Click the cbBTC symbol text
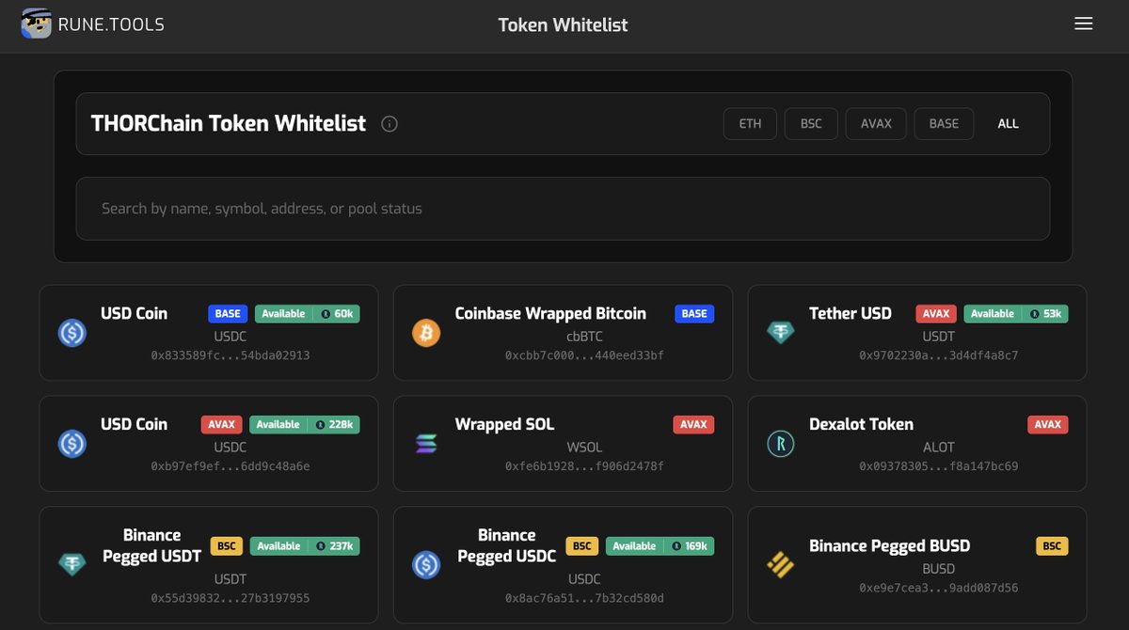This screenshot has height=630, width=1129. (x=584, y=337)
